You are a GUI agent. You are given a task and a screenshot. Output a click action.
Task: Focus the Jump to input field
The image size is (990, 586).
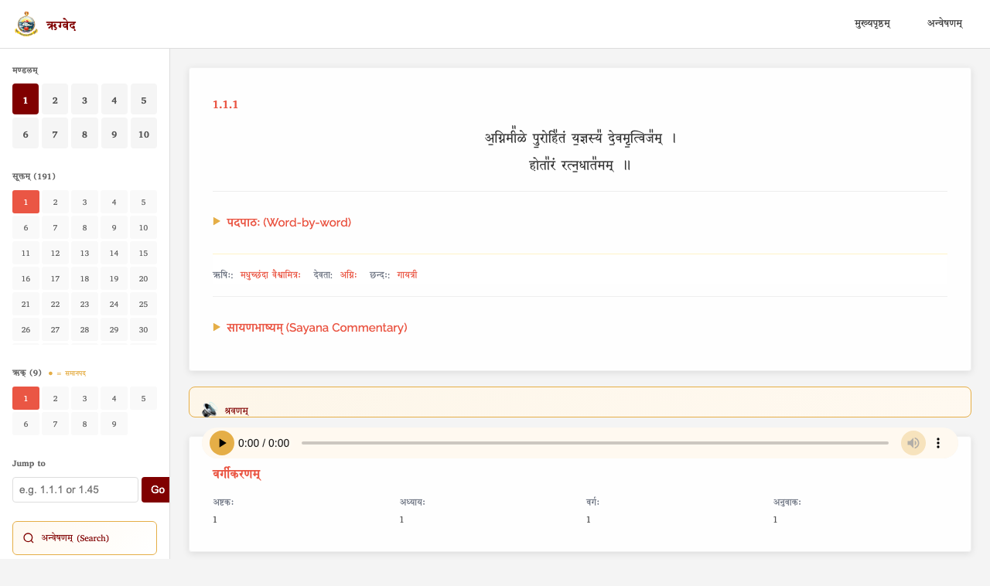pyautogui.click(x=75, y=489)
